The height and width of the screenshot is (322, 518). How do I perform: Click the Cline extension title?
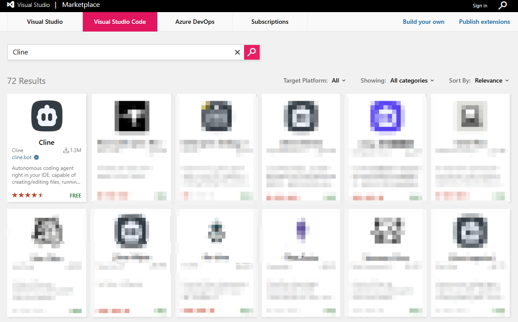click(x=46, y=142)
